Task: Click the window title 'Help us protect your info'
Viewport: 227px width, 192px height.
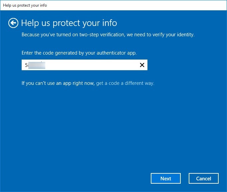Action: click(x=25, y=5)
